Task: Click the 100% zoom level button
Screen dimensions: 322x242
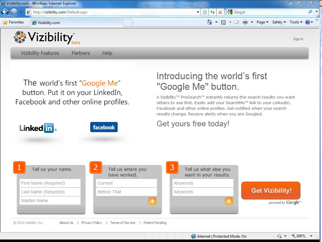Action: click(299, 236)
